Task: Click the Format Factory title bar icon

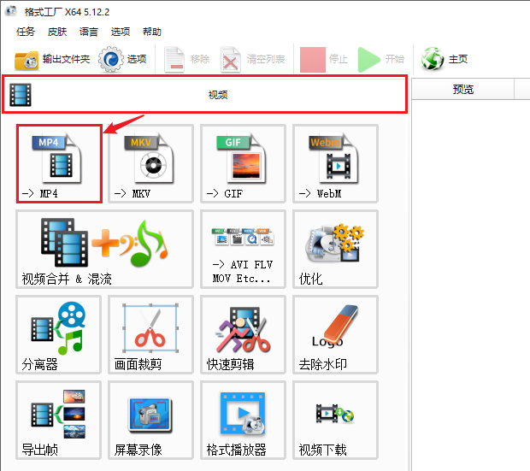Action: click(11, 11)
